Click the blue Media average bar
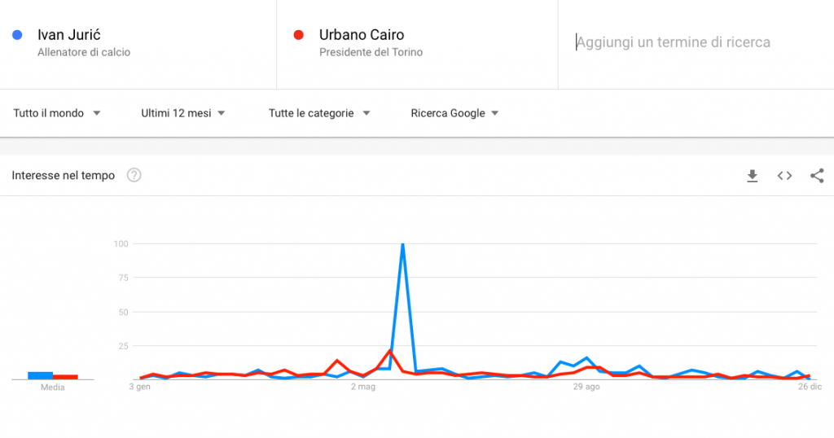Image resolution: width=834 pixels, height=438 pixels. 40,375
